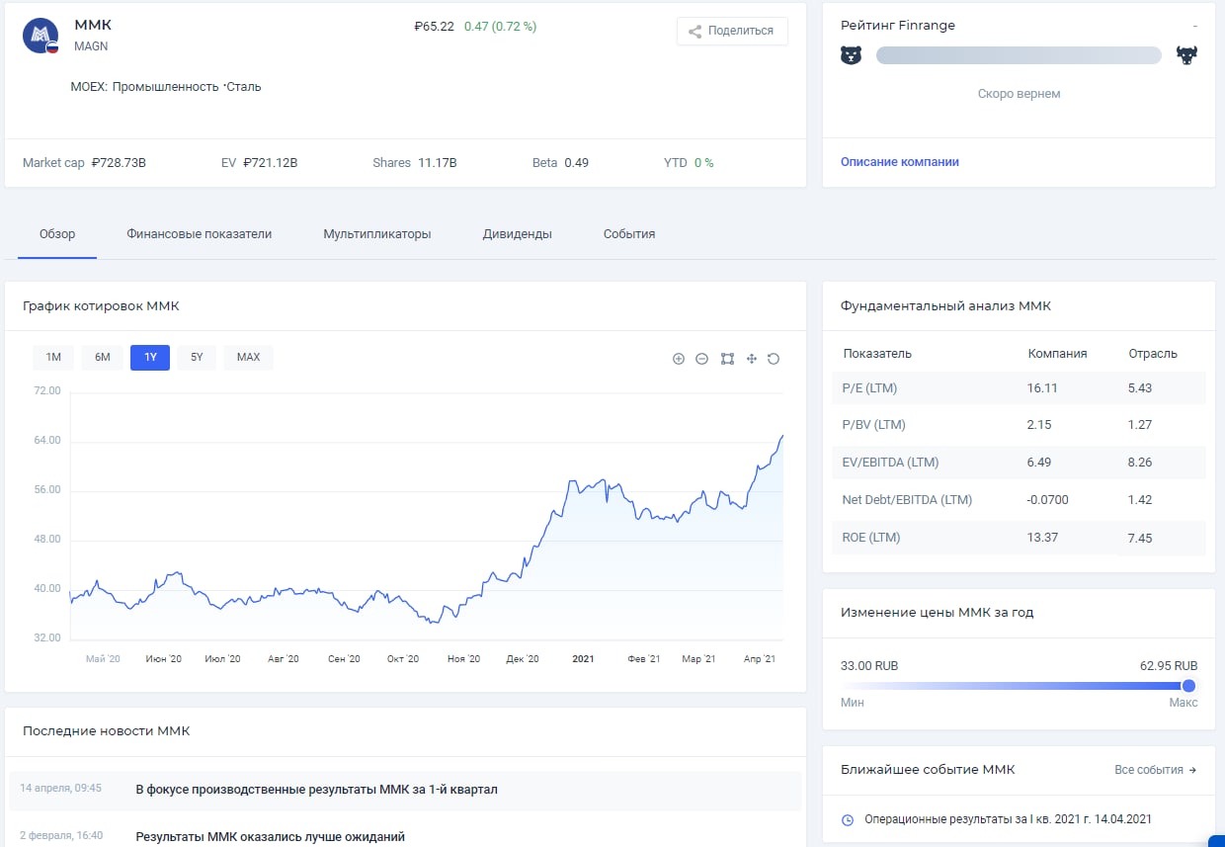Viewport: 1225px width, 847px height.
Task: Click the bear icon in Finrange rating
Action: (x=851, y=55)
